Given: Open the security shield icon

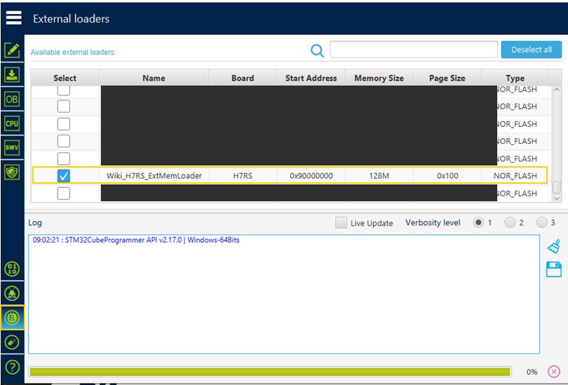Looking at the screenshot, I should coord(12,172).
